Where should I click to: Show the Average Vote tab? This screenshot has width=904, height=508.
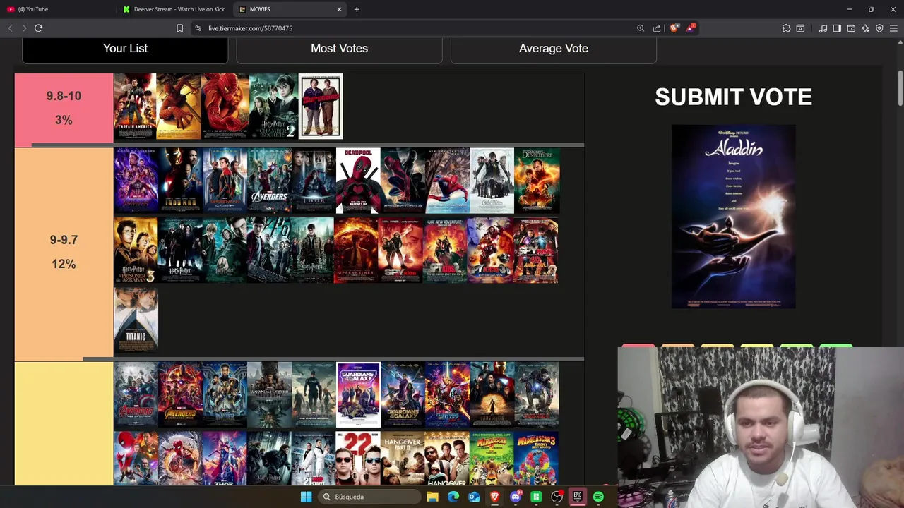coord(554,49)
